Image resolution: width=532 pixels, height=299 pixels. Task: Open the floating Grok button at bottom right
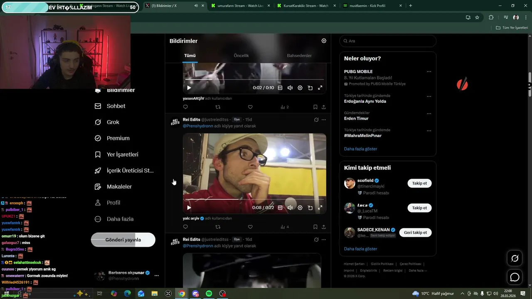[x=515, y=258]
